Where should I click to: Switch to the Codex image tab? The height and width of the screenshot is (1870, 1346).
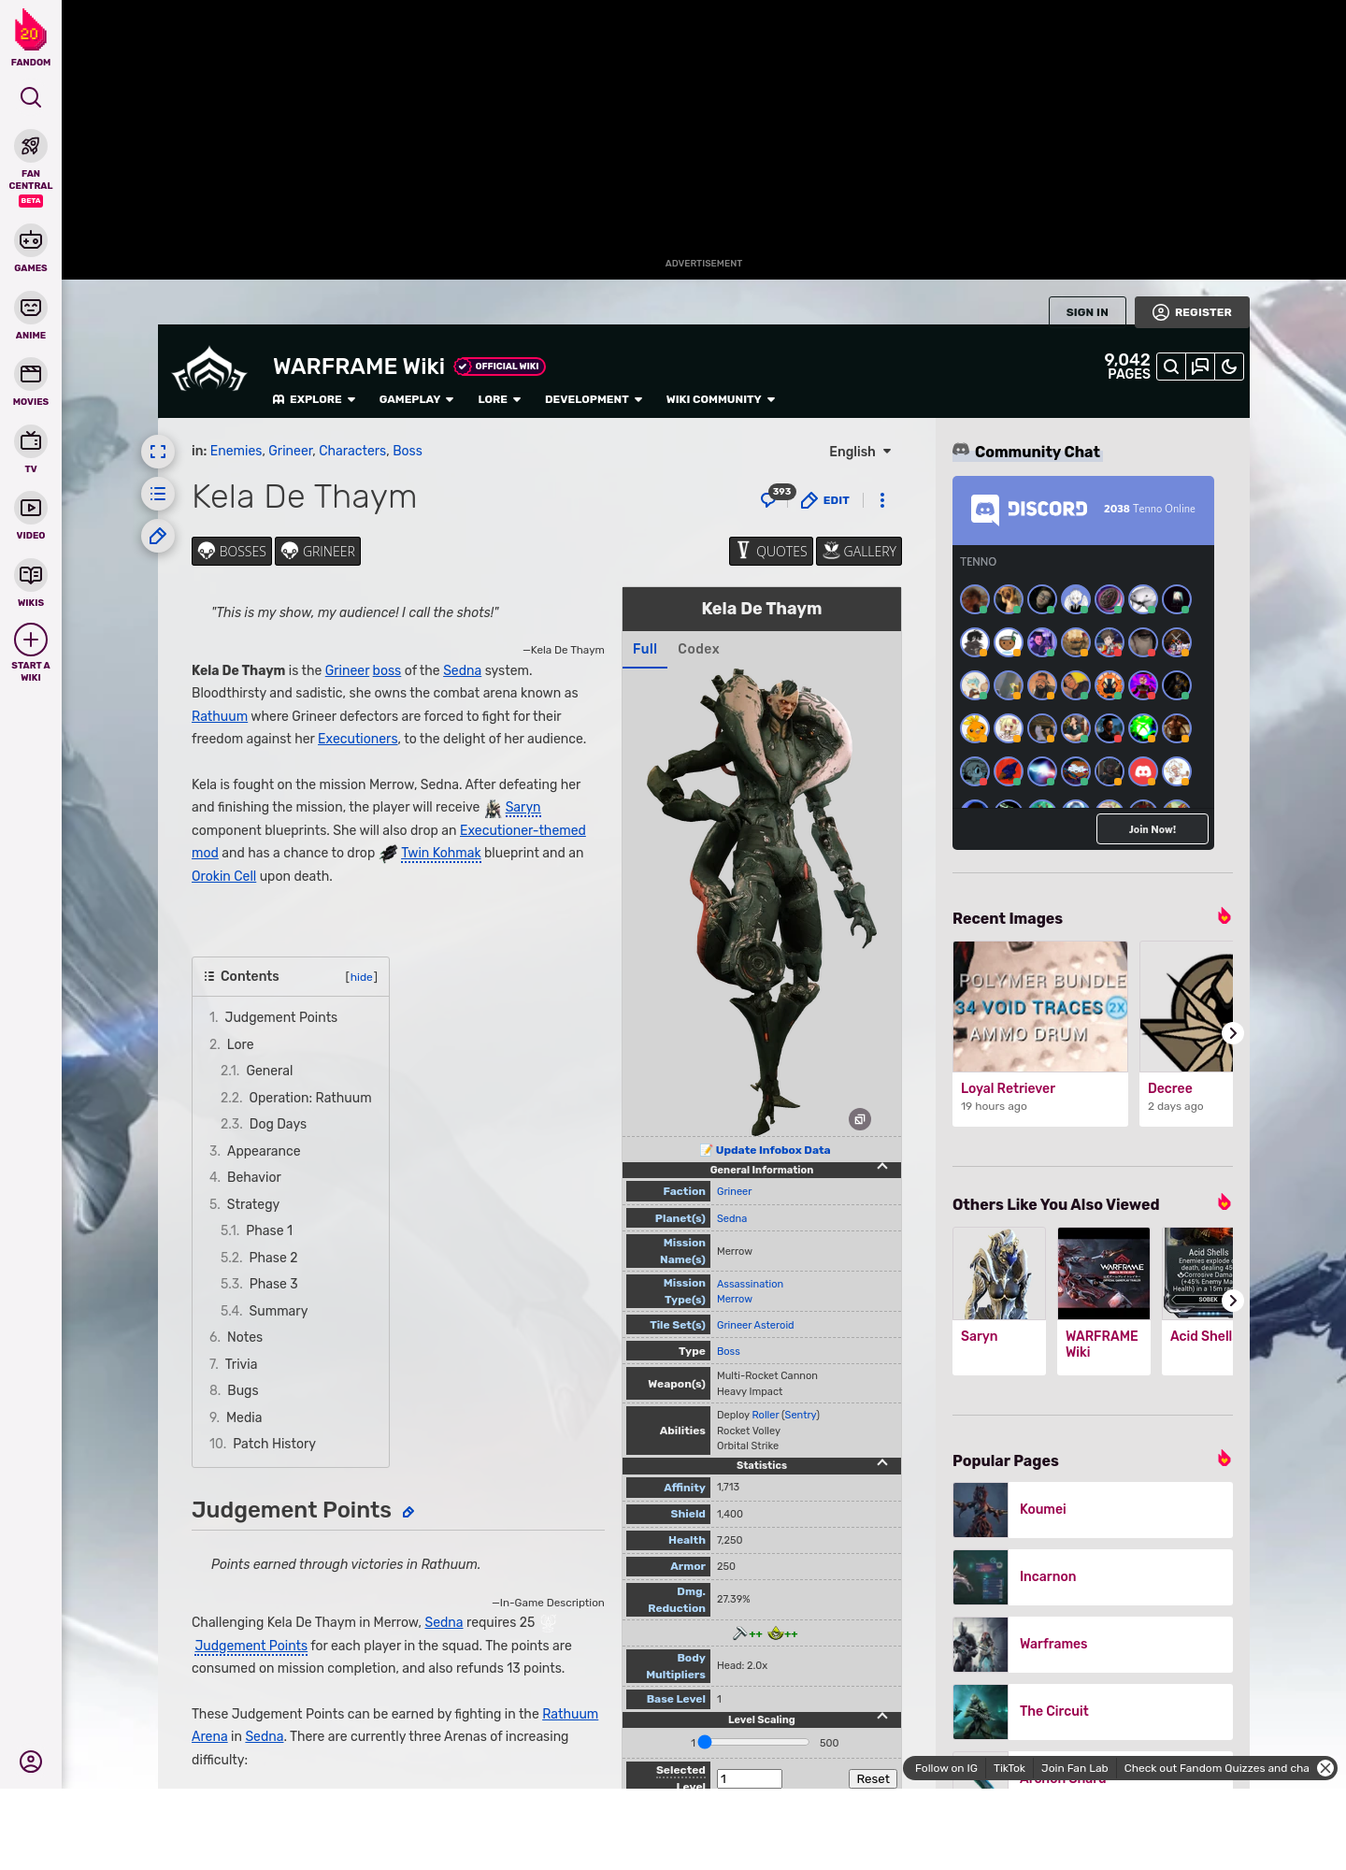coord(698,649)
